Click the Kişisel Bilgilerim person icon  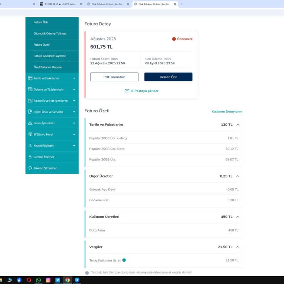click(30, 146)
